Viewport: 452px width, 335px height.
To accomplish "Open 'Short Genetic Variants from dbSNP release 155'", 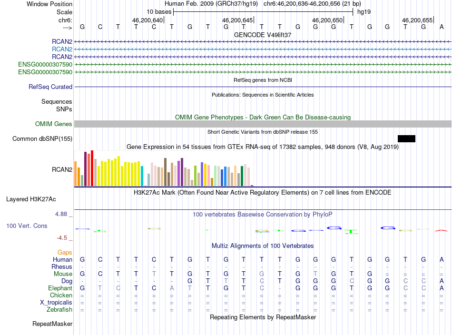I will point(263,132).
